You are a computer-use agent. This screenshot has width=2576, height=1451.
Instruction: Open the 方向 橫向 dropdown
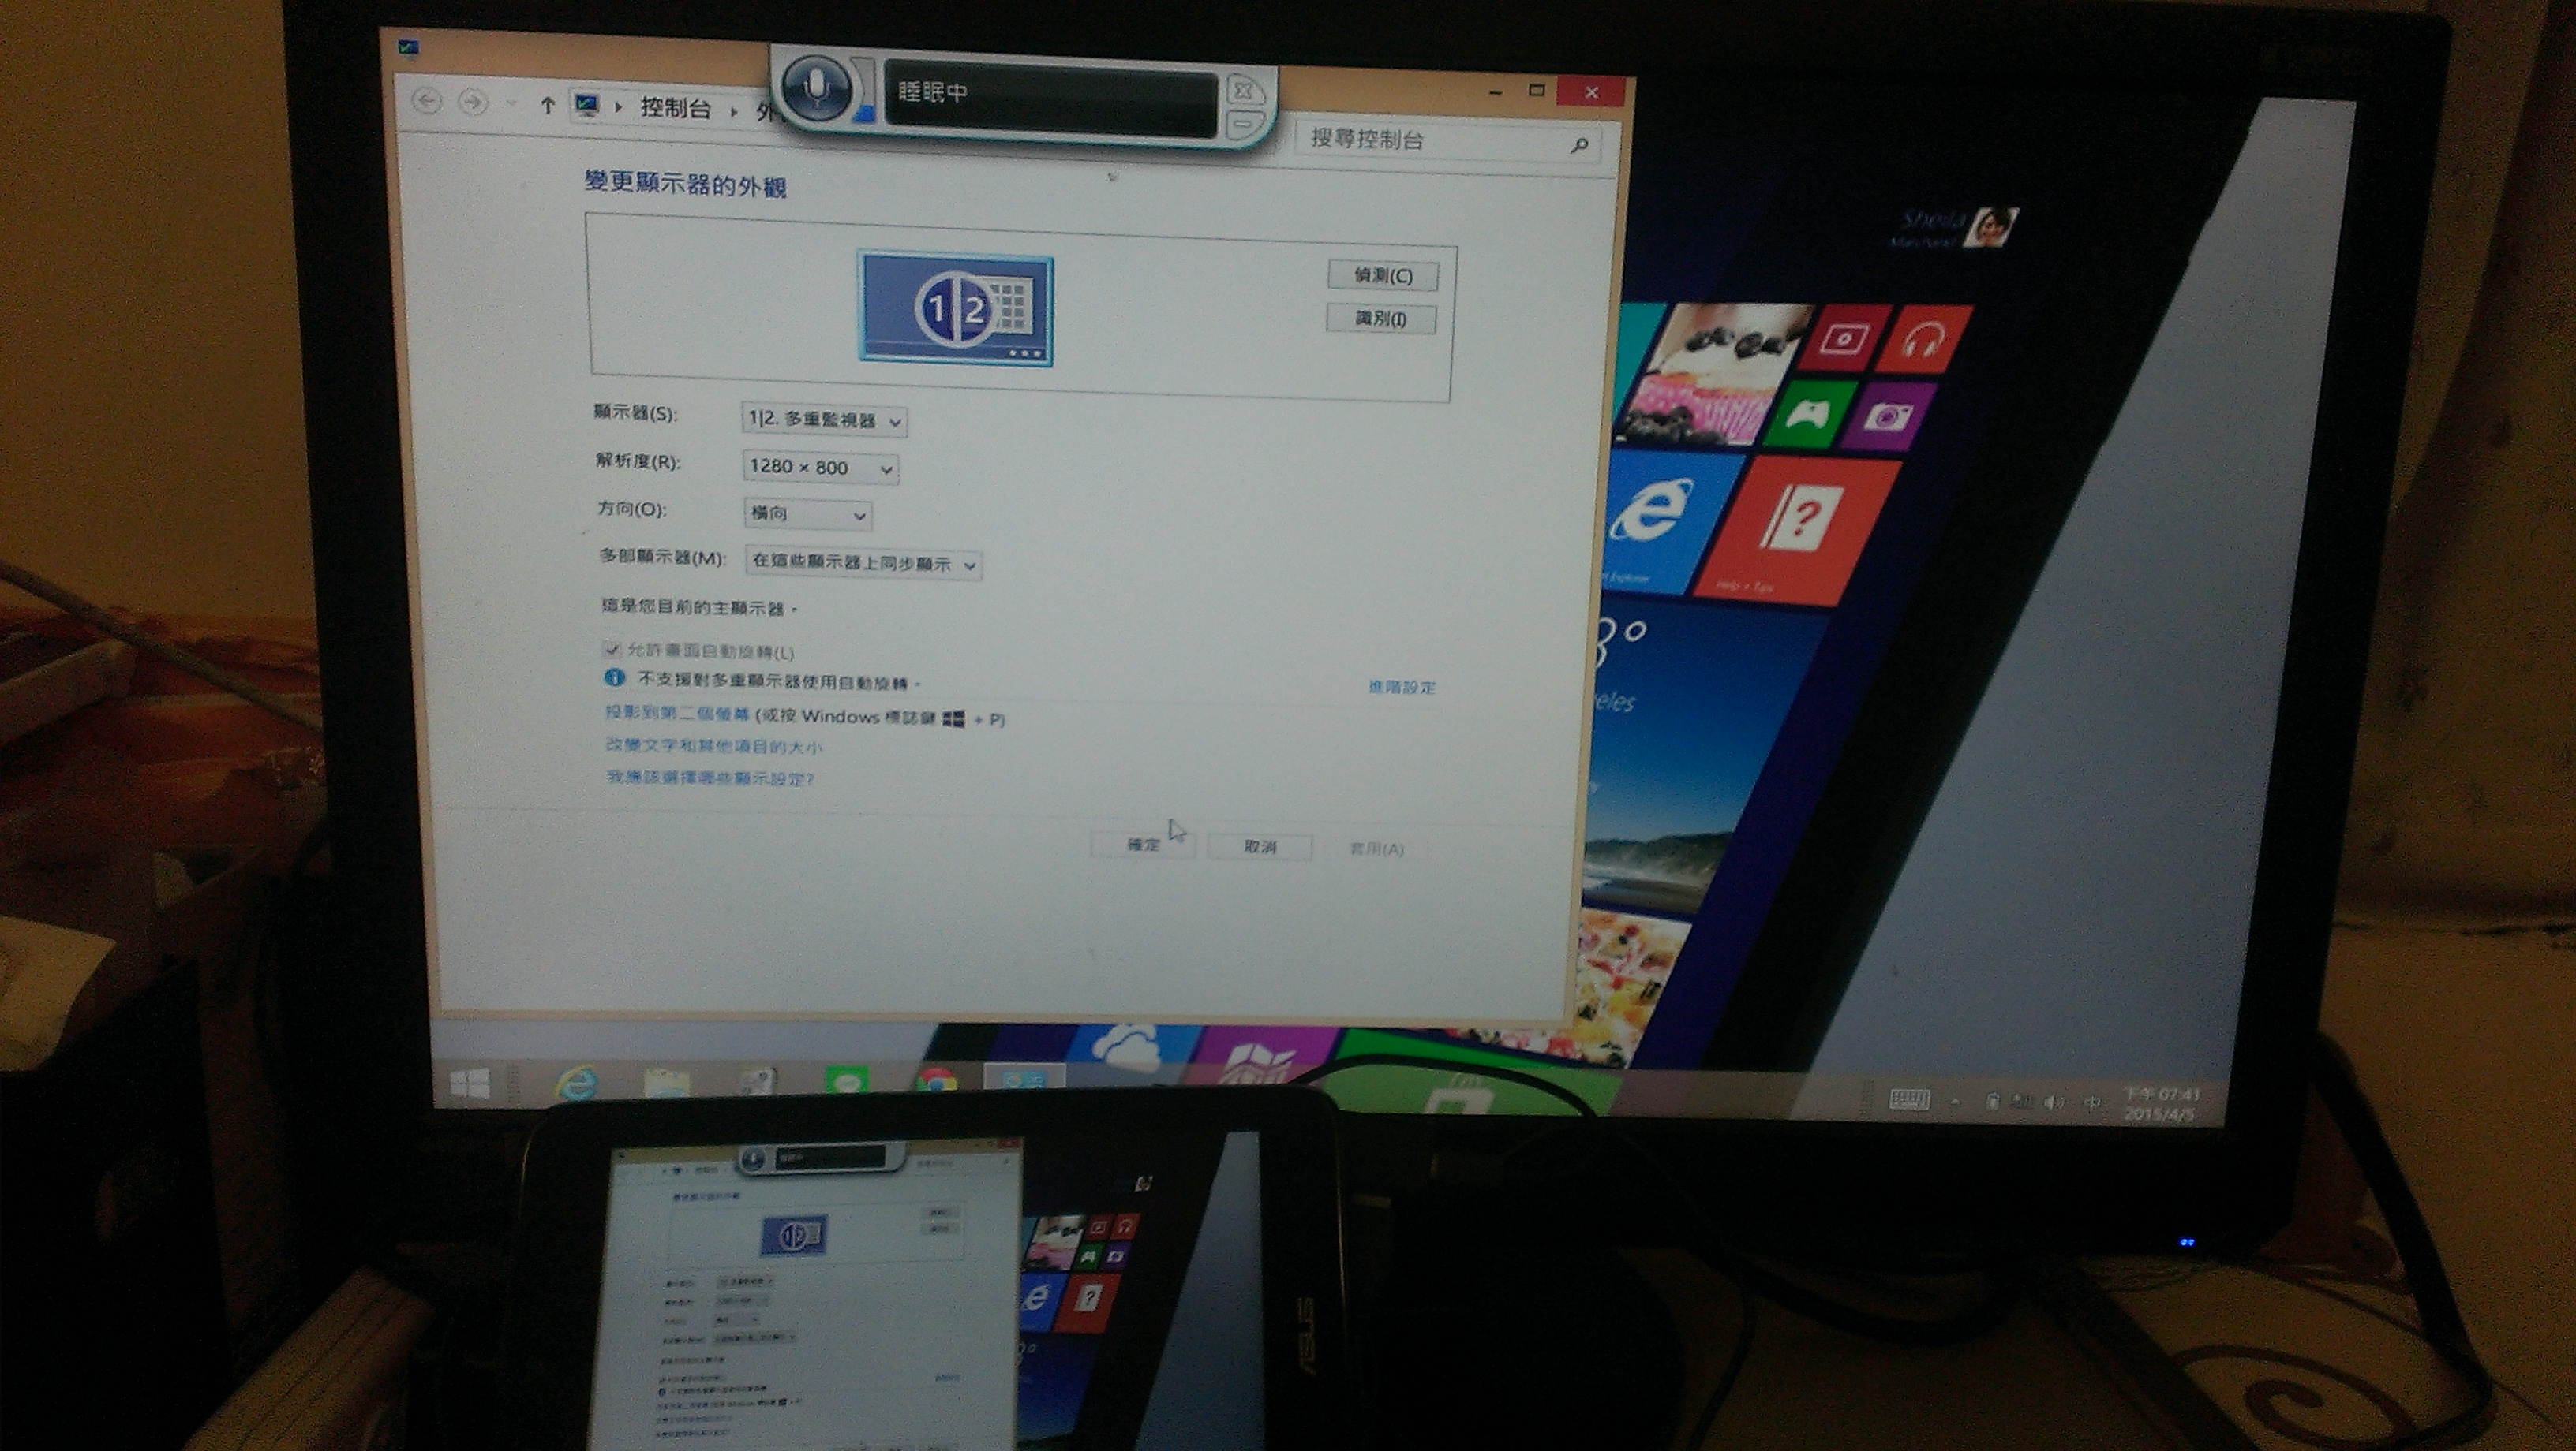click(808, 513)
